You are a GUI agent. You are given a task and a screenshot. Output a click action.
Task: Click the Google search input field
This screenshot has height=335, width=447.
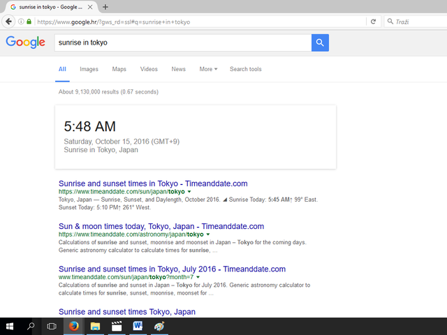click(183, 43)
